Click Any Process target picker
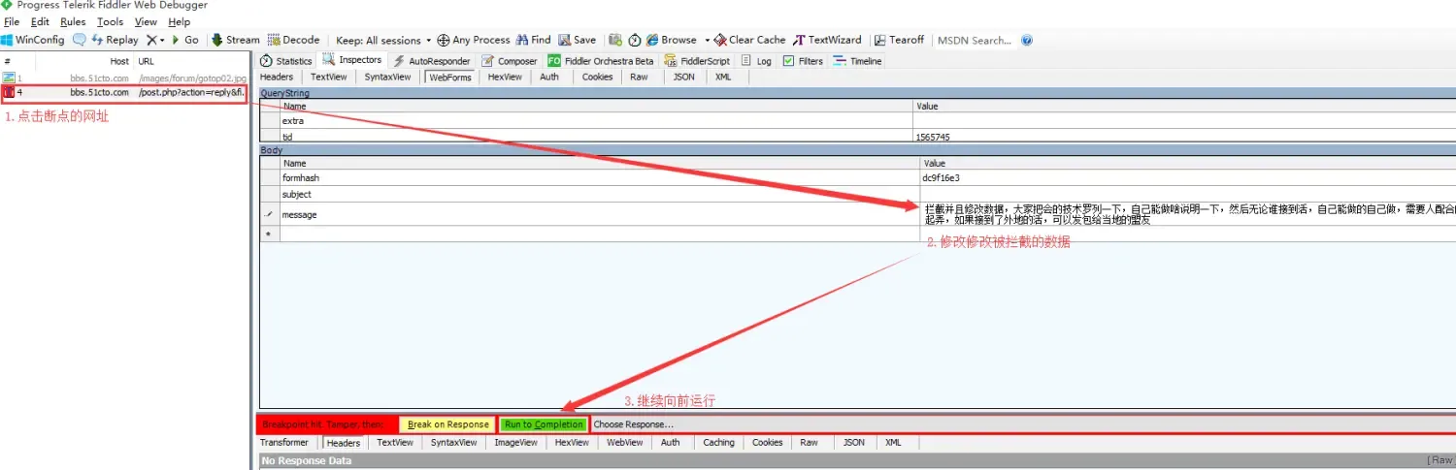Image resolution: width=1456 pixels, height=470 pixels. 474,40
